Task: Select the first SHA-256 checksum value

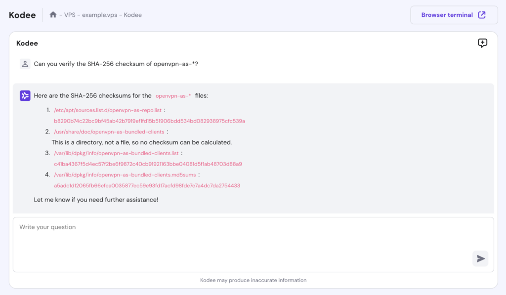Action: [x=149, y=121]
